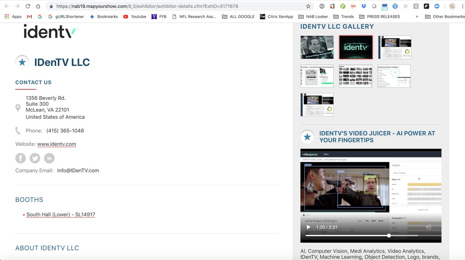Click the site lock icon in address bar
465x260 pixels.
coord(51,6)
